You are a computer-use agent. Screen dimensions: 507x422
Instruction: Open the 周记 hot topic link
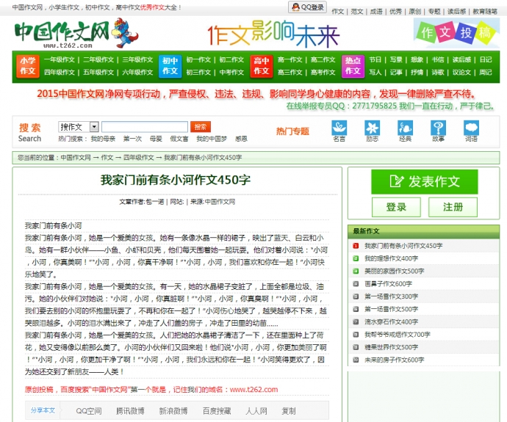point(486,73)
